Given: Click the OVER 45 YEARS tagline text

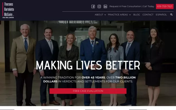Looking at the screenshot, I should click(93, 77).
